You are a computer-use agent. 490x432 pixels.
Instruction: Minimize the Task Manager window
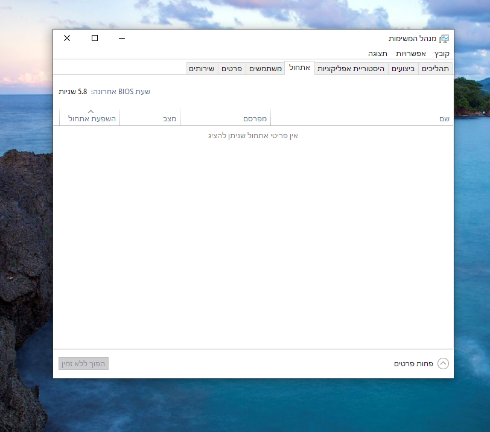[x=122, y=38]
